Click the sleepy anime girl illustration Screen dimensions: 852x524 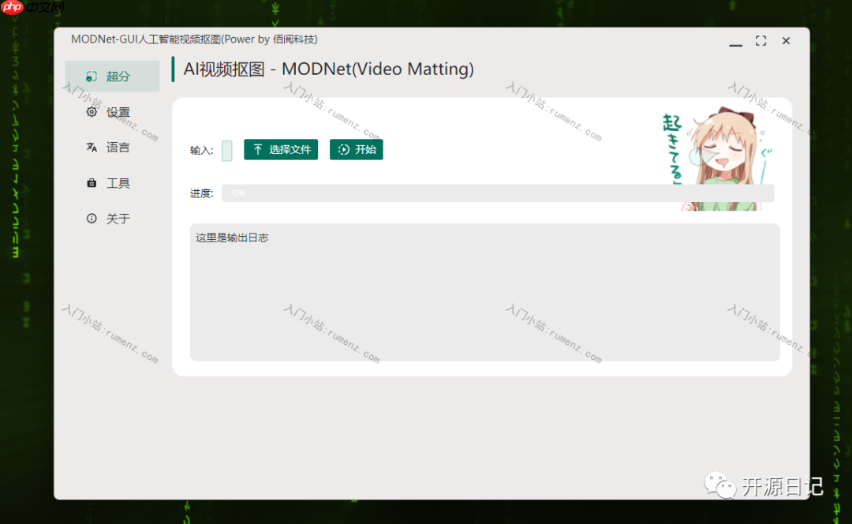[x=719, y=159]
